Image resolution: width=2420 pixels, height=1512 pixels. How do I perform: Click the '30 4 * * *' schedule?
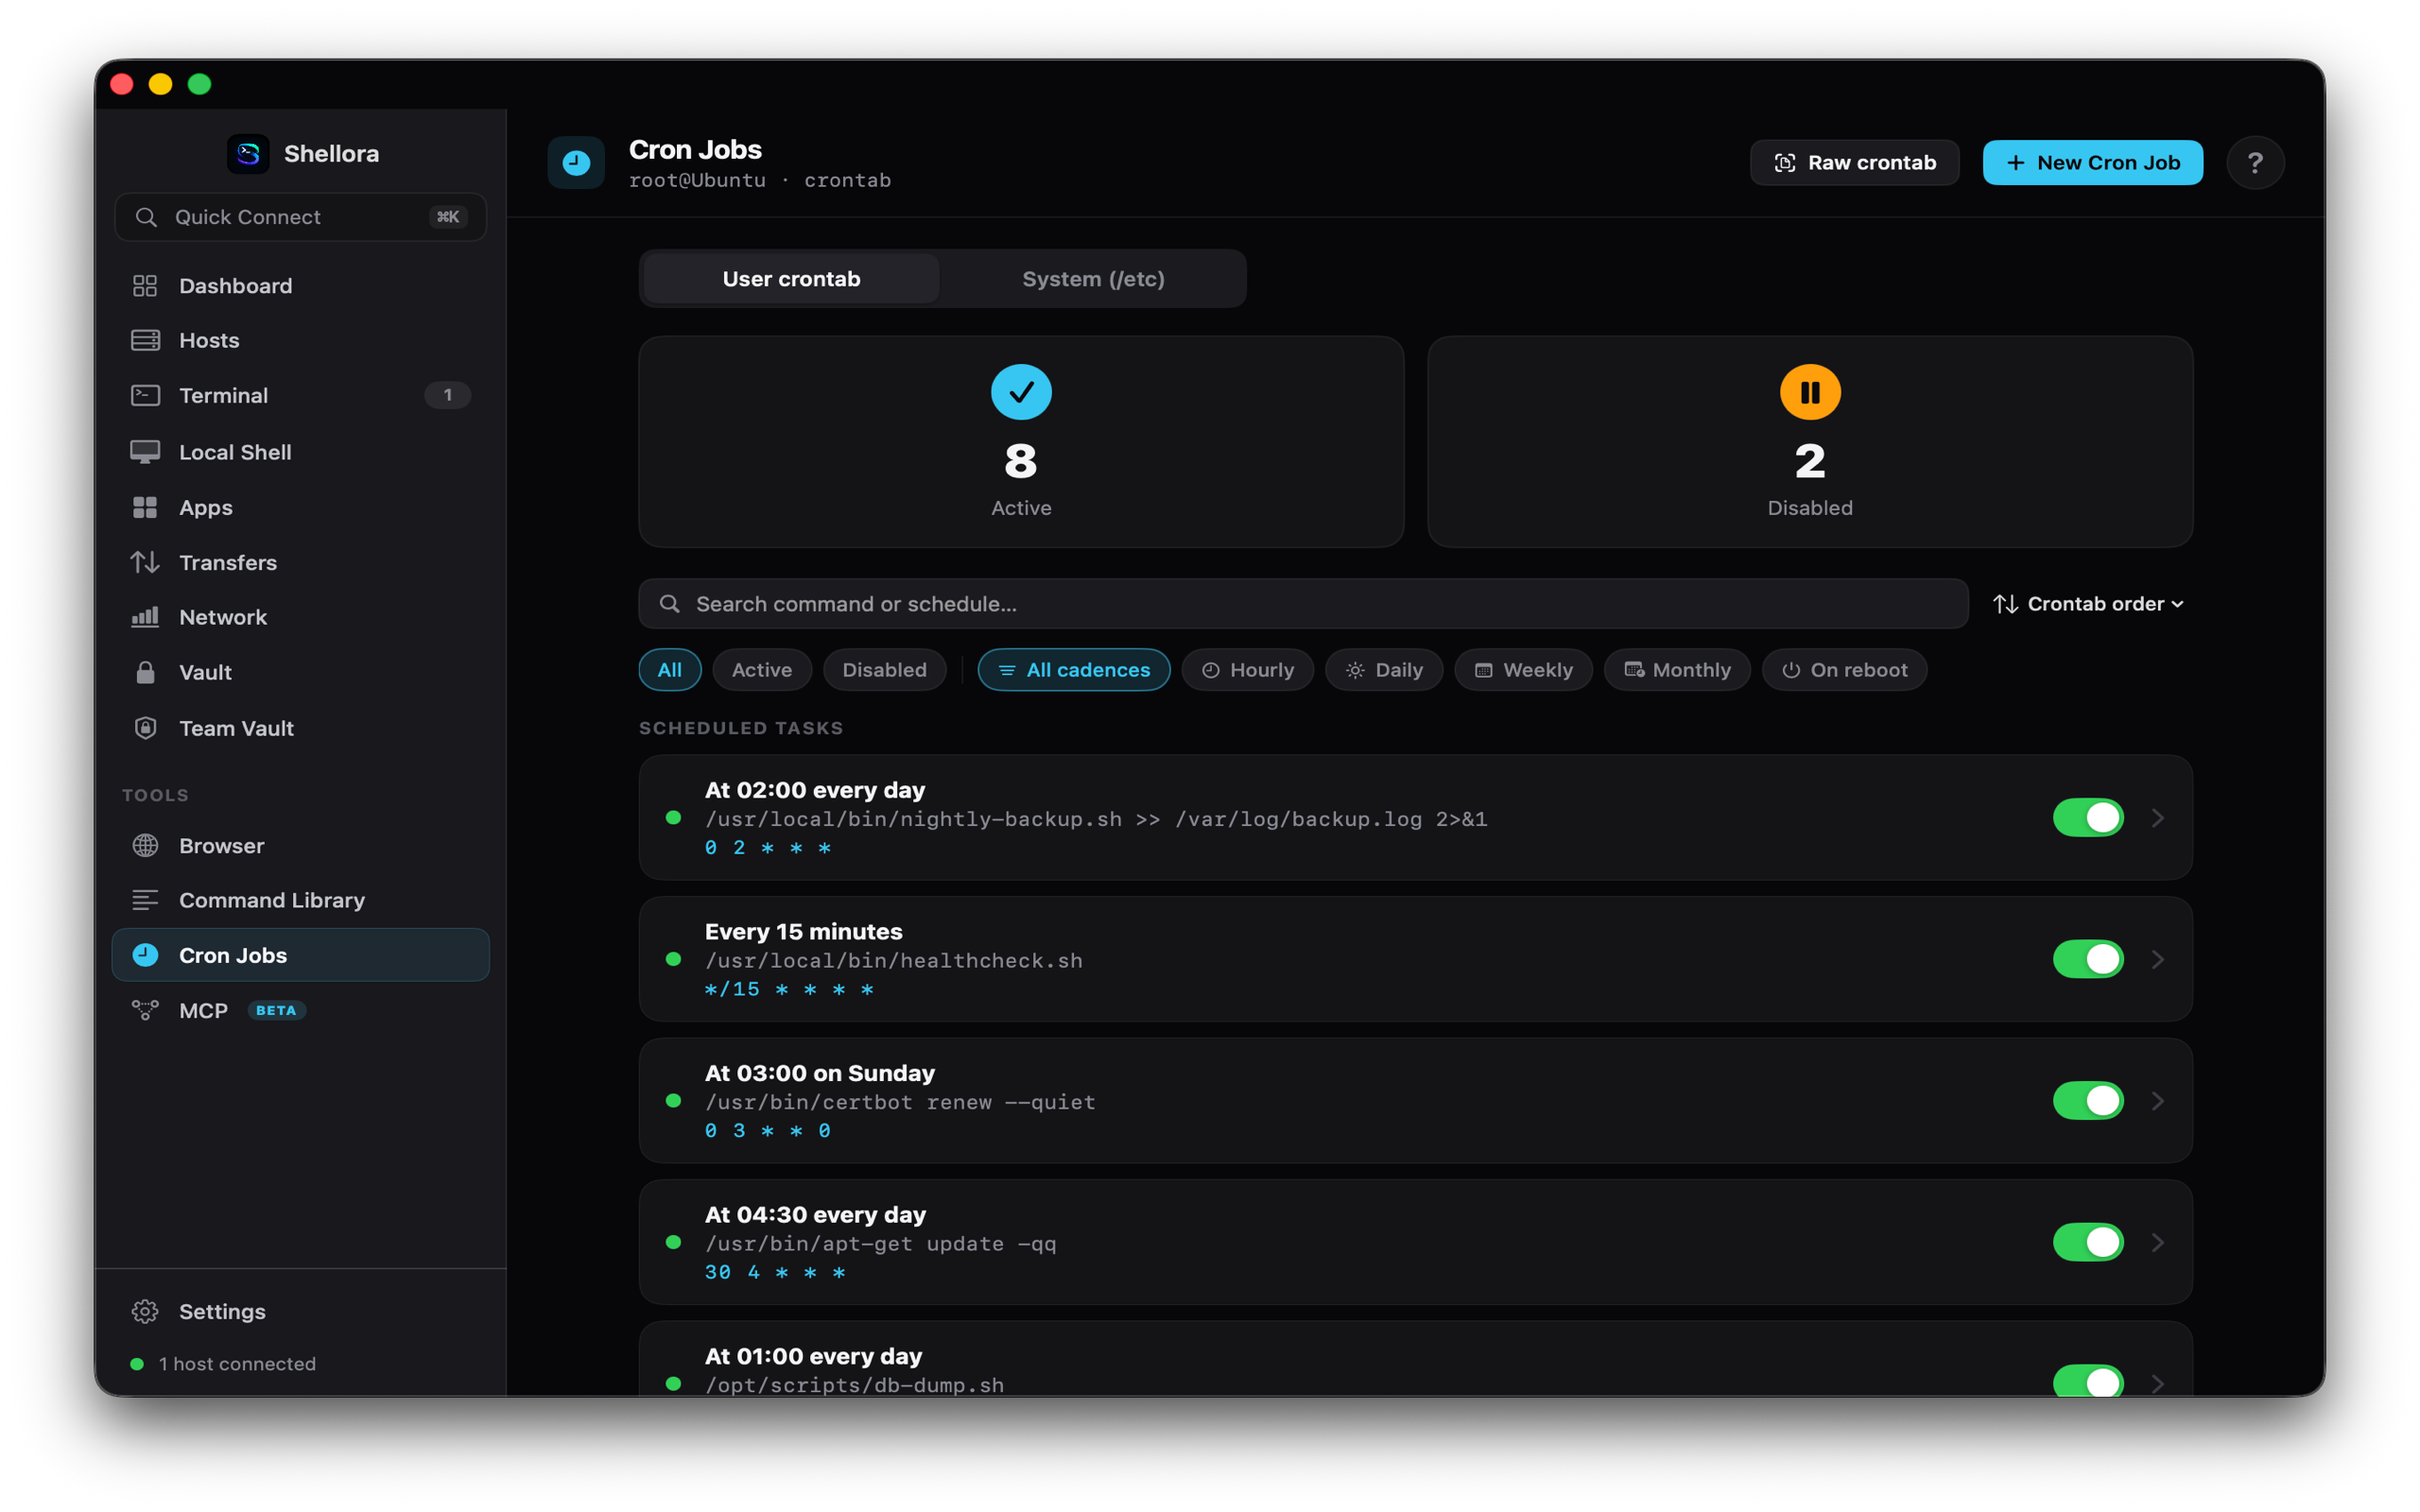pyautogui.click(x=775, y=1272)
